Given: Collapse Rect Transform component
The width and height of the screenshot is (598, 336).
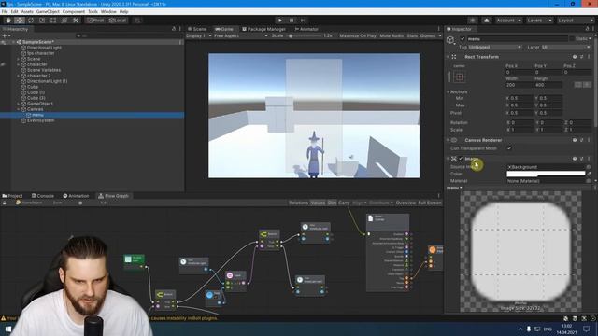Looking at the screenshot, I should coord(448,57).
